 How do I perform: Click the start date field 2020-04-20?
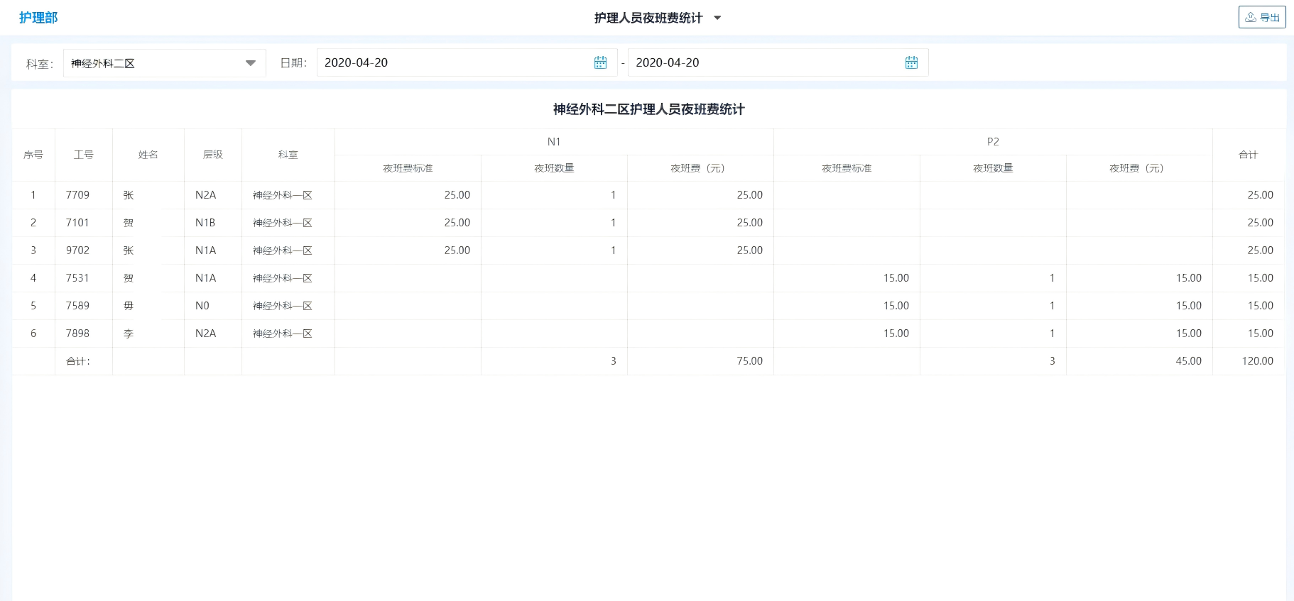click(455, 63)
